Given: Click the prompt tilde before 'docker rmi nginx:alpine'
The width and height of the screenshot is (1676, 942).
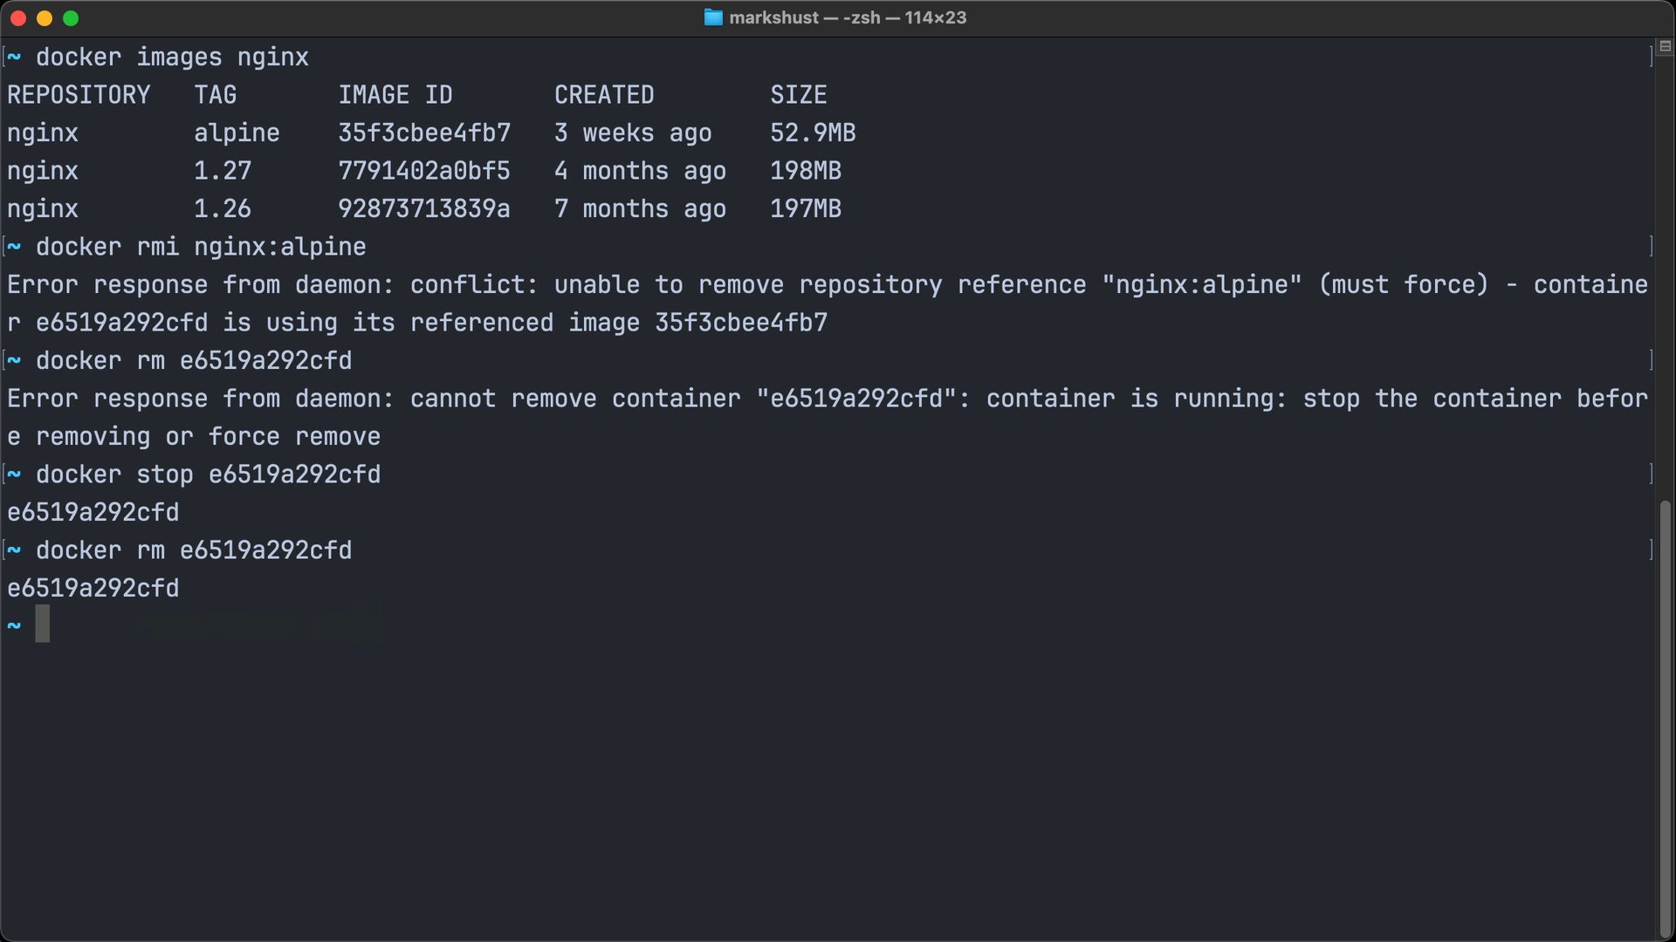Looking at the screenshot, I should pos(14,248).
